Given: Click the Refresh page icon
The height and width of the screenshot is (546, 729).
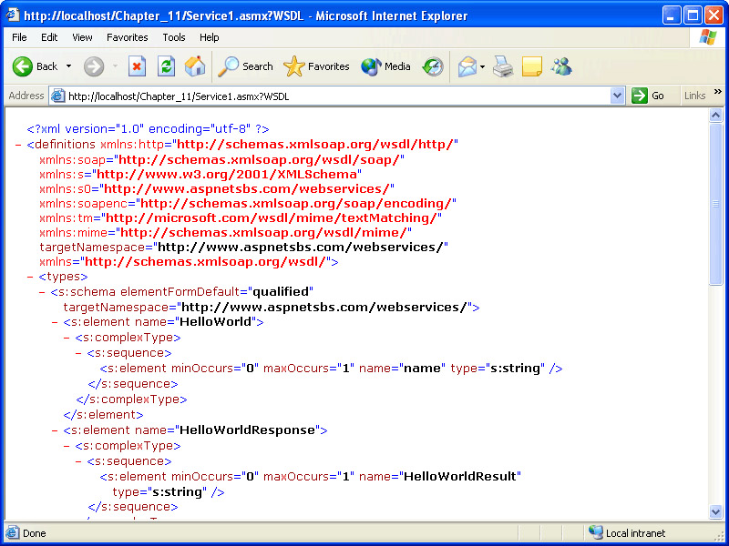Looking at the screenshot, I should tap(166, 66).
